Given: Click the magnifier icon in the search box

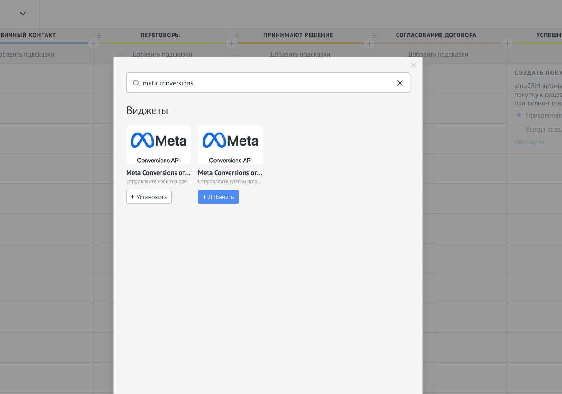Looking at the screenshot, I should coord(136,83).
